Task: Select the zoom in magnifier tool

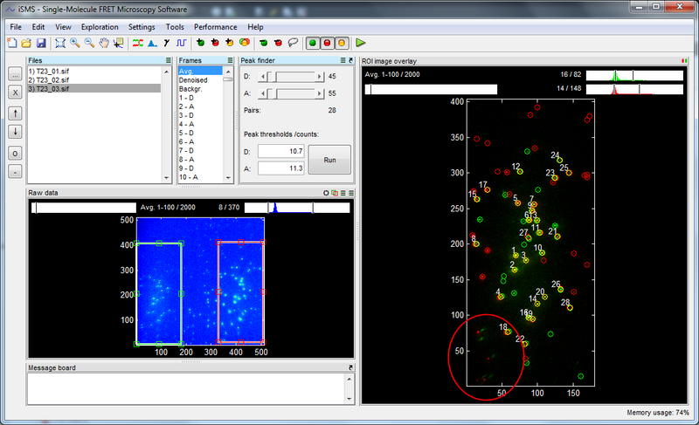Action: pyautogui.click(x=75, y=42)
